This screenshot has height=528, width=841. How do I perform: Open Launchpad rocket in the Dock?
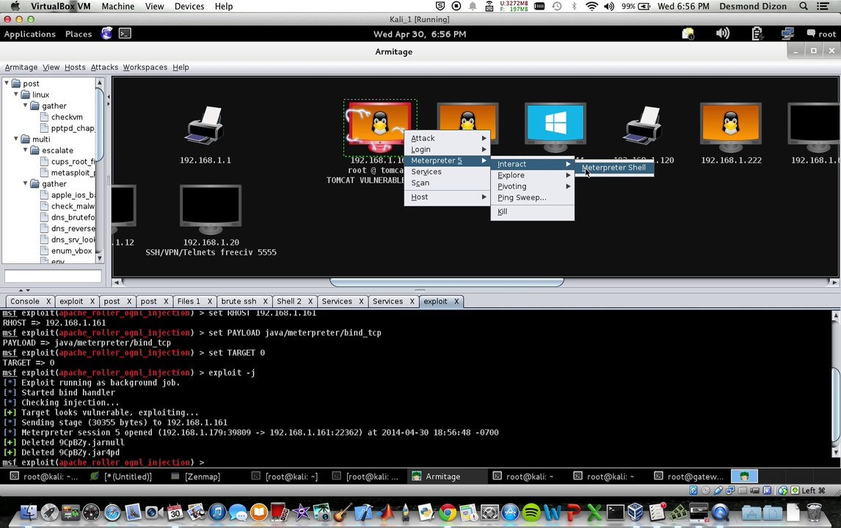49,512
